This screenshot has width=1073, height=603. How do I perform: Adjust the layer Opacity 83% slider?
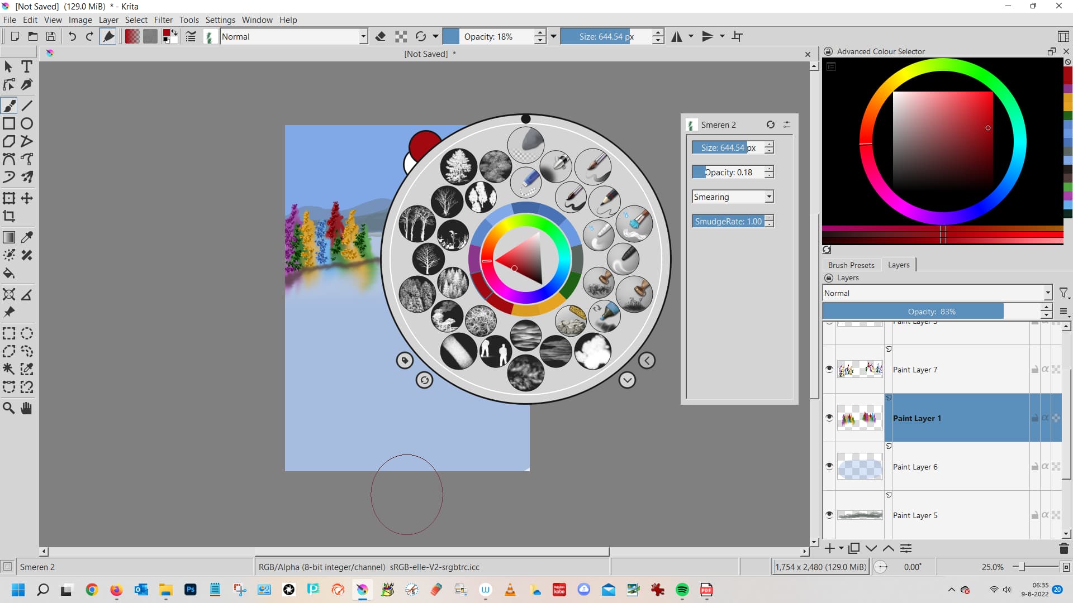pos(931,312)
